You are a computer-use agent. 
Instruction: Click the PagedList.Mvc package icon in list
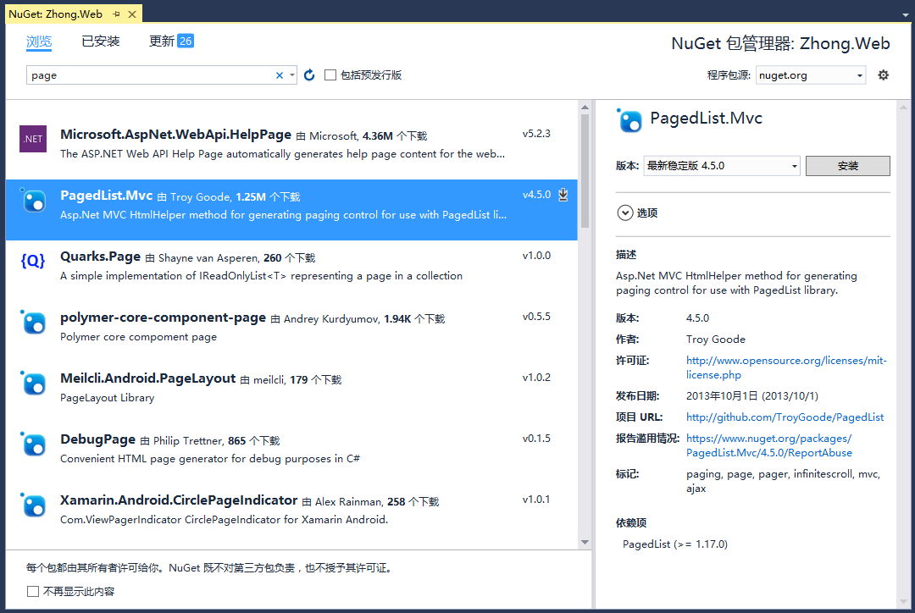coord(33,200)
